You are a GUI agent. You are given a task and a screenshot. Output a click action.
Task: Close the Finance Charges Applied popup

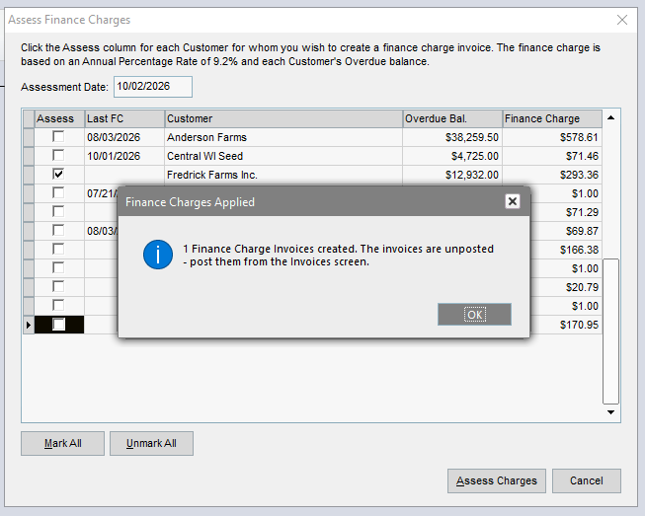[x=512, y=201]
